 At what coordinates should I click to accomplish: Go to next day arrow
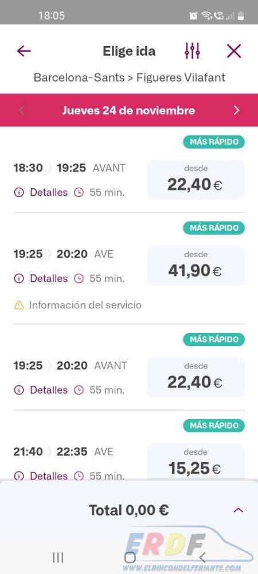pyautogui.click(x=236, y=110)
